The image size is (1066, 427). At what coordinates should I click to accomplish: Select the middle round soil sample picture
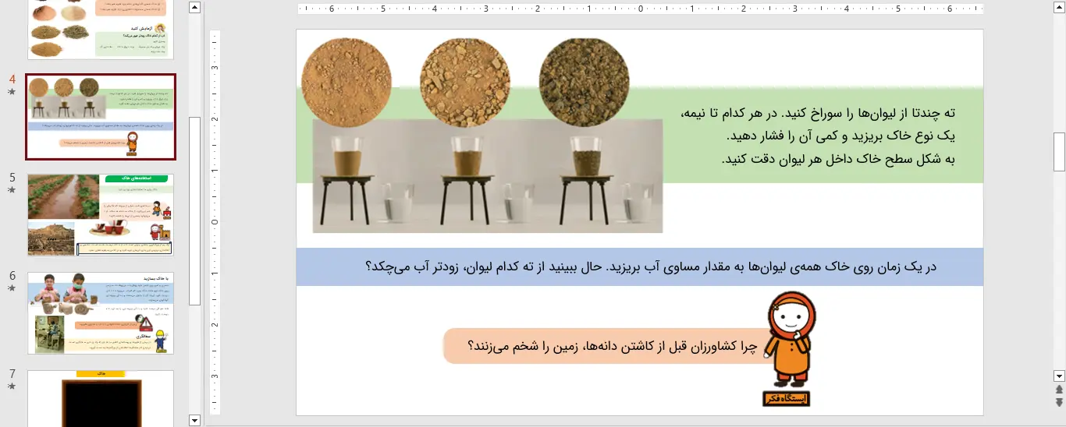[x=464, y=83]
